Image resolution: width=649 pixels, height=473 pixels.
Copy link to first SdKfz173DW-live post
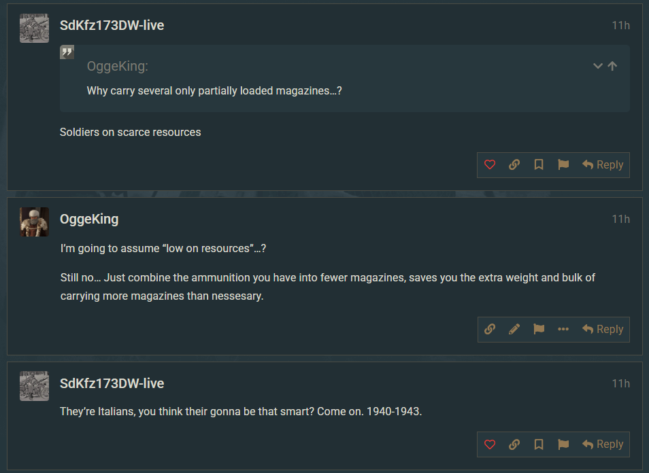point(514,164)
